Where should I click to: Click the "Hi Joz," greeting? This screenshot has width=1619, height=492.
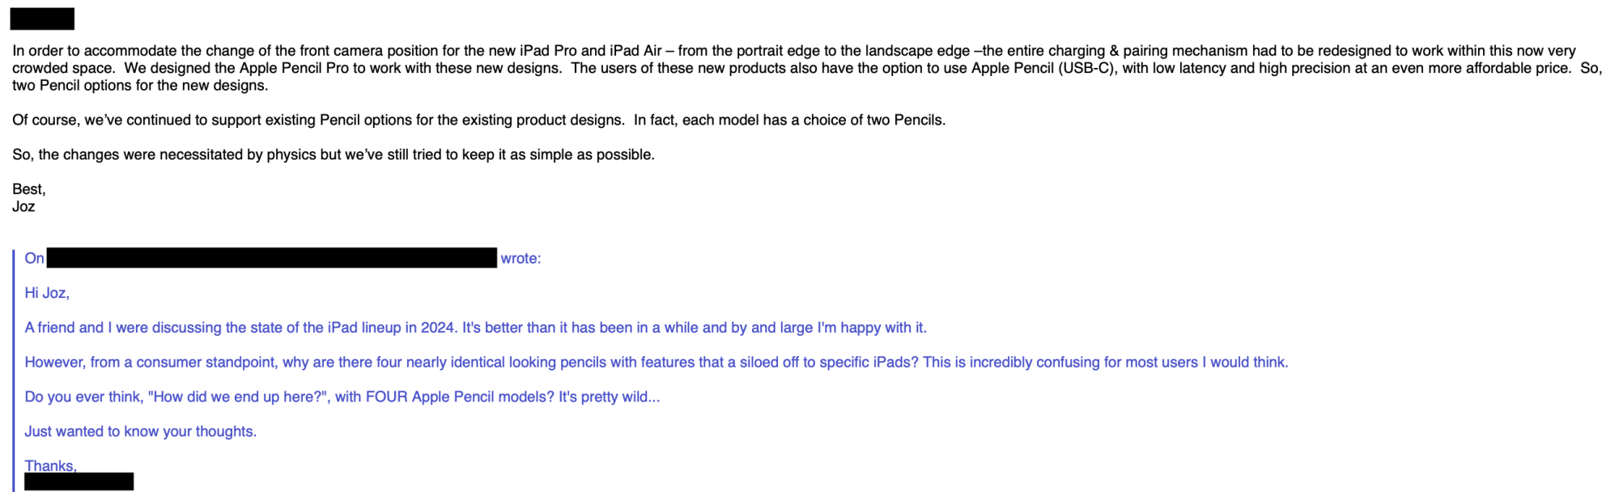click(x=47, y=293)
